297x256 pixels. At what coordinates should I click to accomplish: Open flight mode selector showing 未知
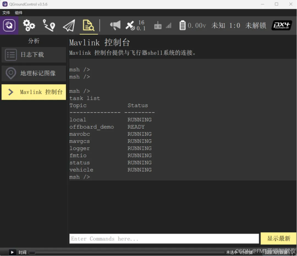tap(218, 25)
